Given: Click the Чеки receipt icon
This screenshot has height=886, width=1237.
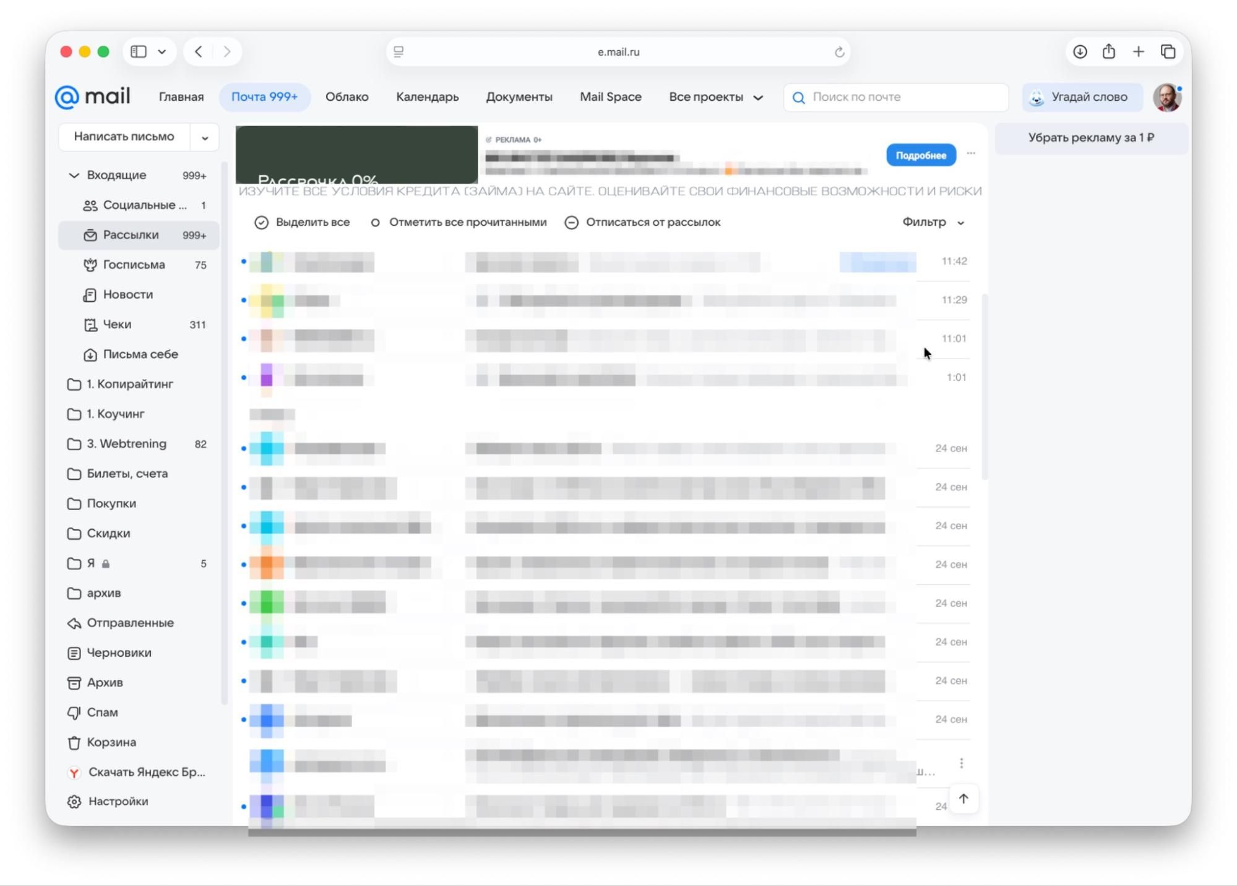Looking at the screenshot, I should [90, 325].
